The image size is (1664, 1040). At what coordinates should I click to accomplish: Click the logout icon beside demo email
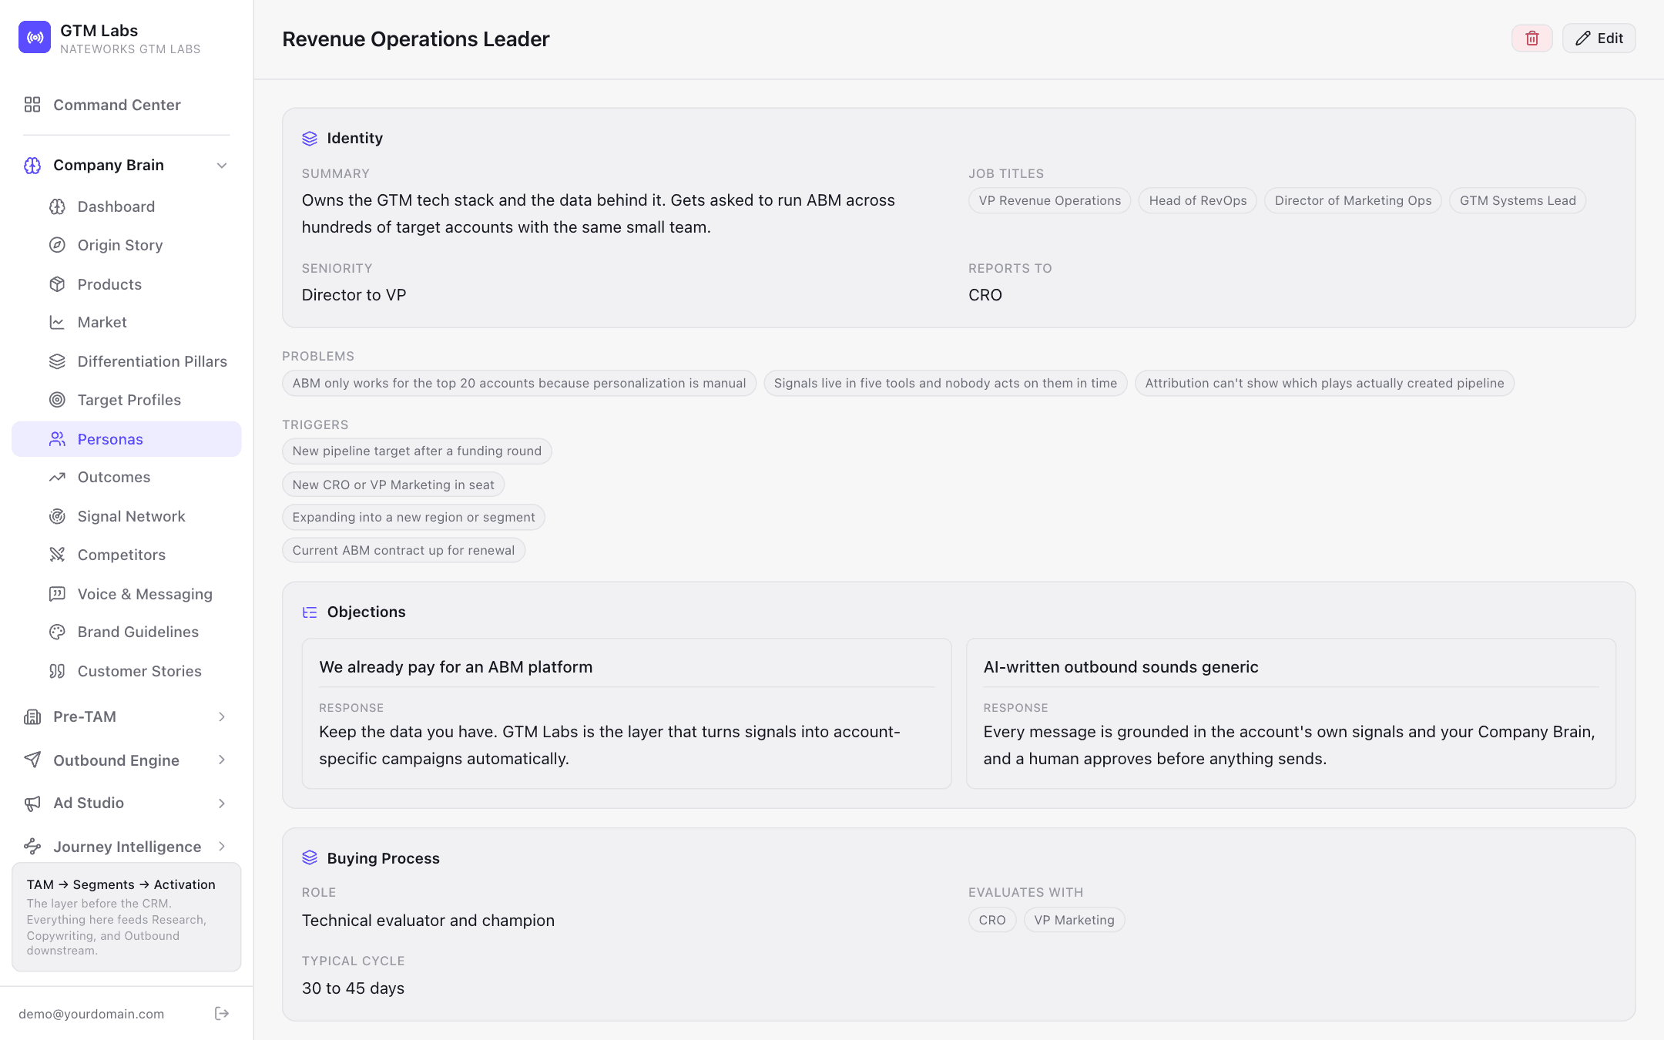tap(222, 1013)
